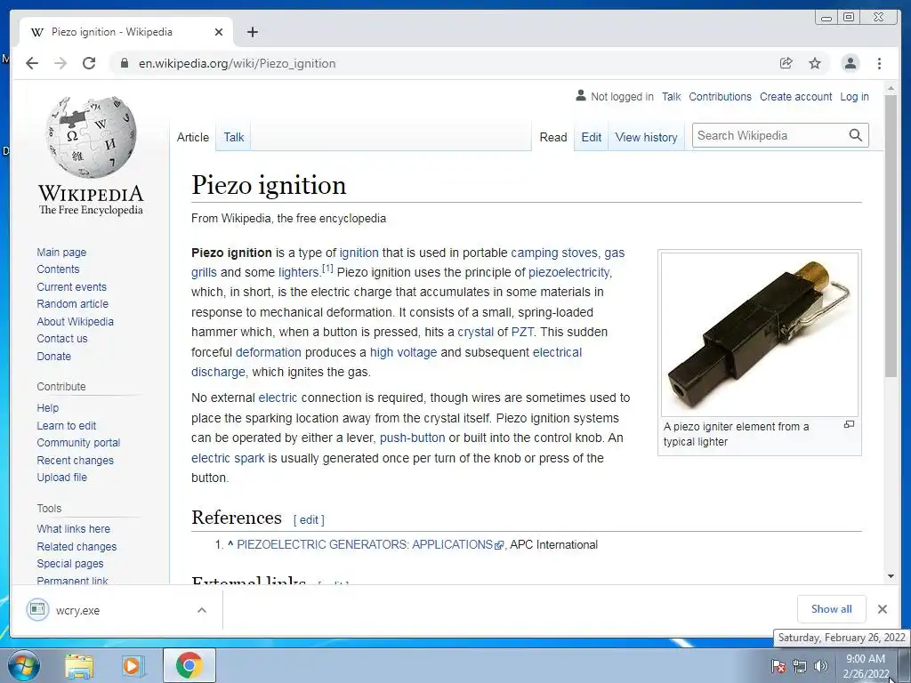Open the Random article link
This screenshot has height=683, width=911.
click(73, 304)
